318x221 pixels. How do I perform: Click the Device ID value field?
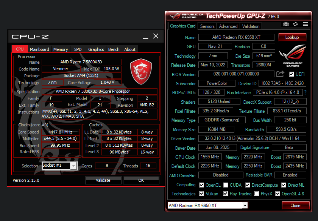point(282,83)
